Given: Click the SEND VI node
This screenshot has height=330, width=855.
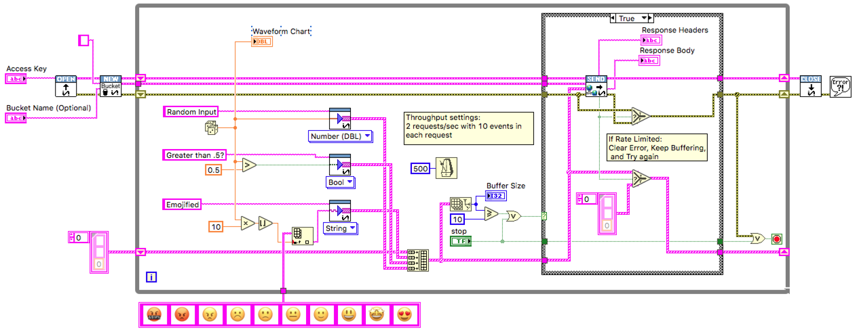Looking at the screenshot, I should (596, 86).
